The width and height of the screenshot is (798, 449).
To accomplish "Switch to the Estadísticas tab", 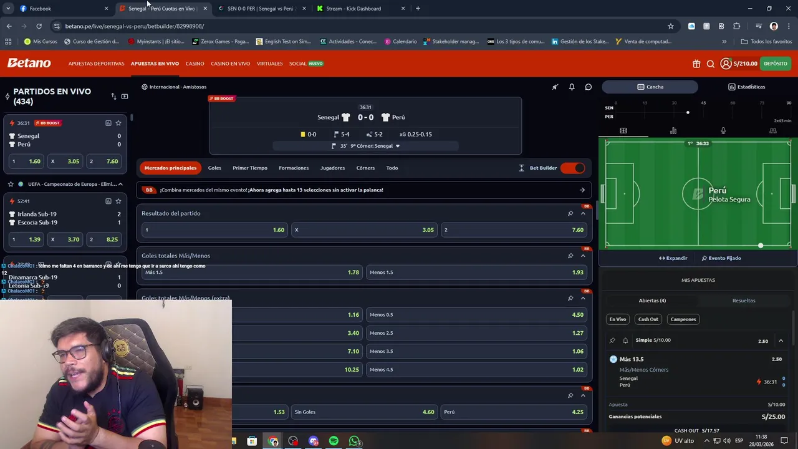I will point(747,87).
